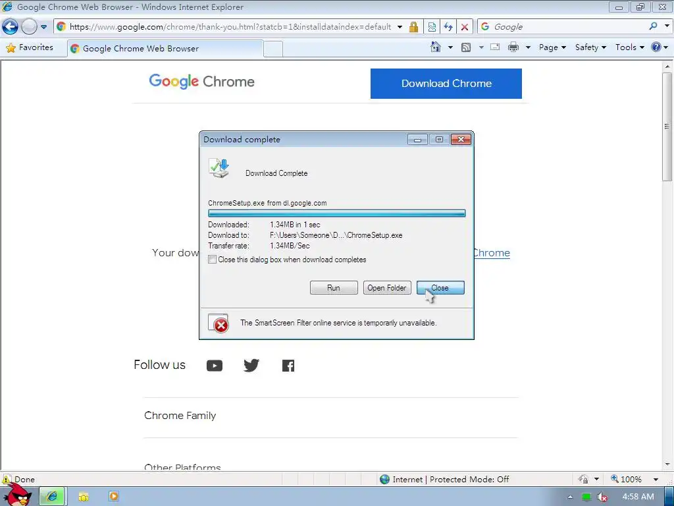Open the Twitter follow icon
The height and width of the screenshot is (506, 674).
pyautogui.click(x=251, y=365)
